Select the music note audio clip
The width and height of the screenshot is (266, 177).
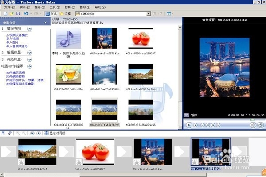pyautogui.click(x=68, y=38)
